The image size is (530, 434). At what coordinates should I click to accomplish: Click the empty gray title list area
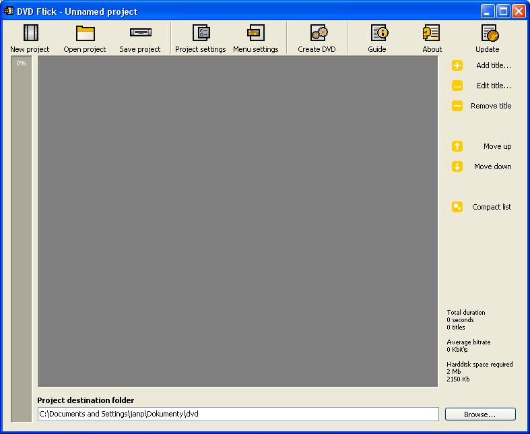tap(238, 222)
